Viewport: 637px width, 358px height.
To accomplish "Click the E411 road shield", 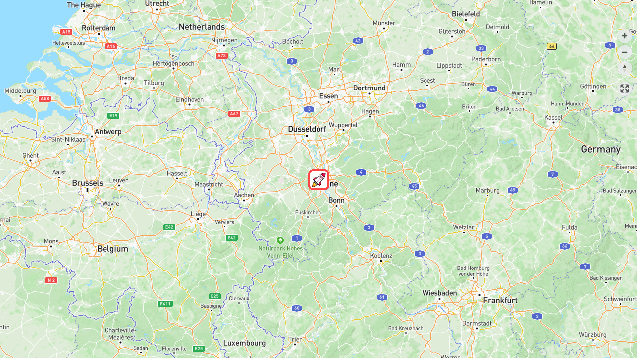I will 165,304.
